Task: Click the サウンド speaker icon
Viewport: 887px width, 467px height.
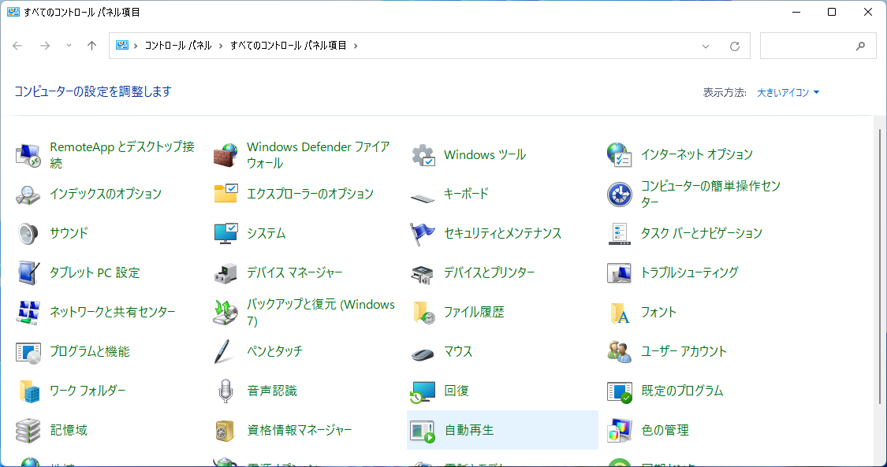Action: (28, 233)
